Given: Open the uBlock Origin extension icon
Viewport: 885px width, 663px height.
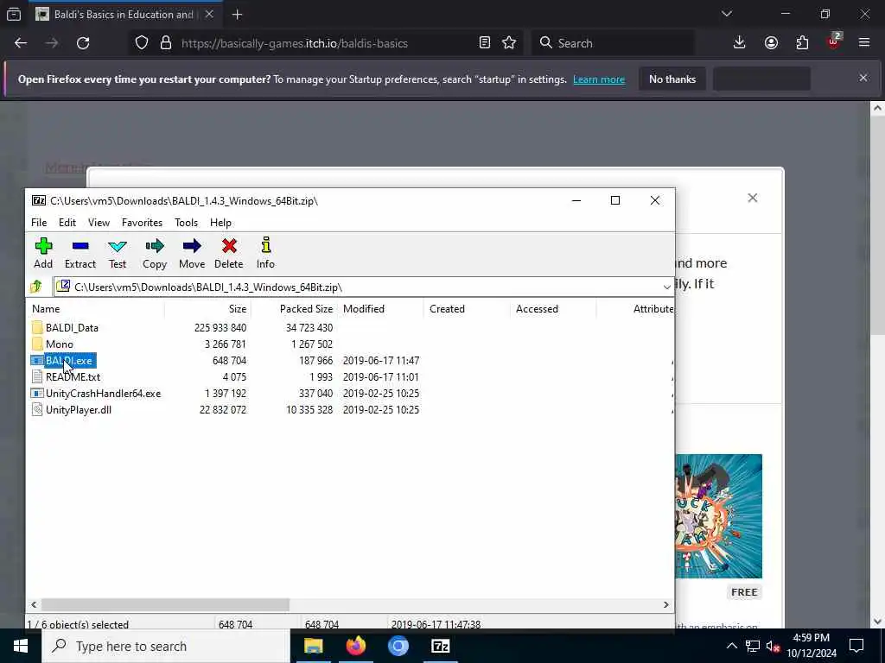Looking at the screenshot, I should 834,41.
